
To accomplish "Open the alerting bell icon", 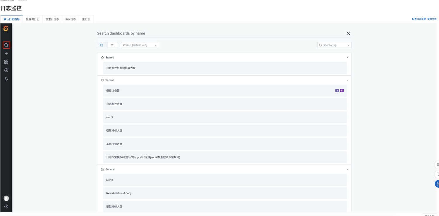I will (x=6, y=79).
